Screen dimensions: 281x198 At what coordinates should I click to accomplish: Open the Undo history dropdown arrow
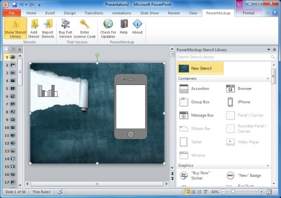(26, 5)
